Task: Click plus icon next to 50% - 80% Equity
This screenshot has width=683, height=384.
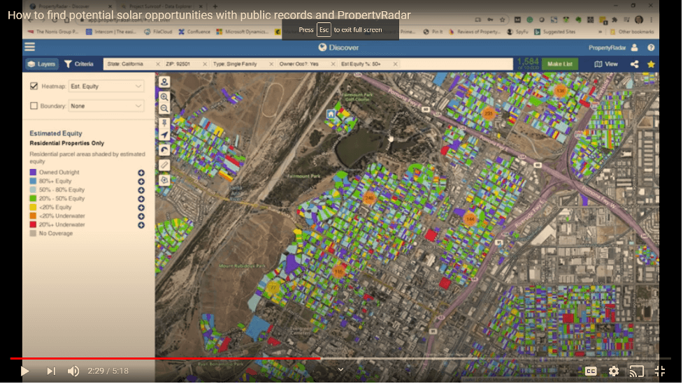Action: [141, 190]
